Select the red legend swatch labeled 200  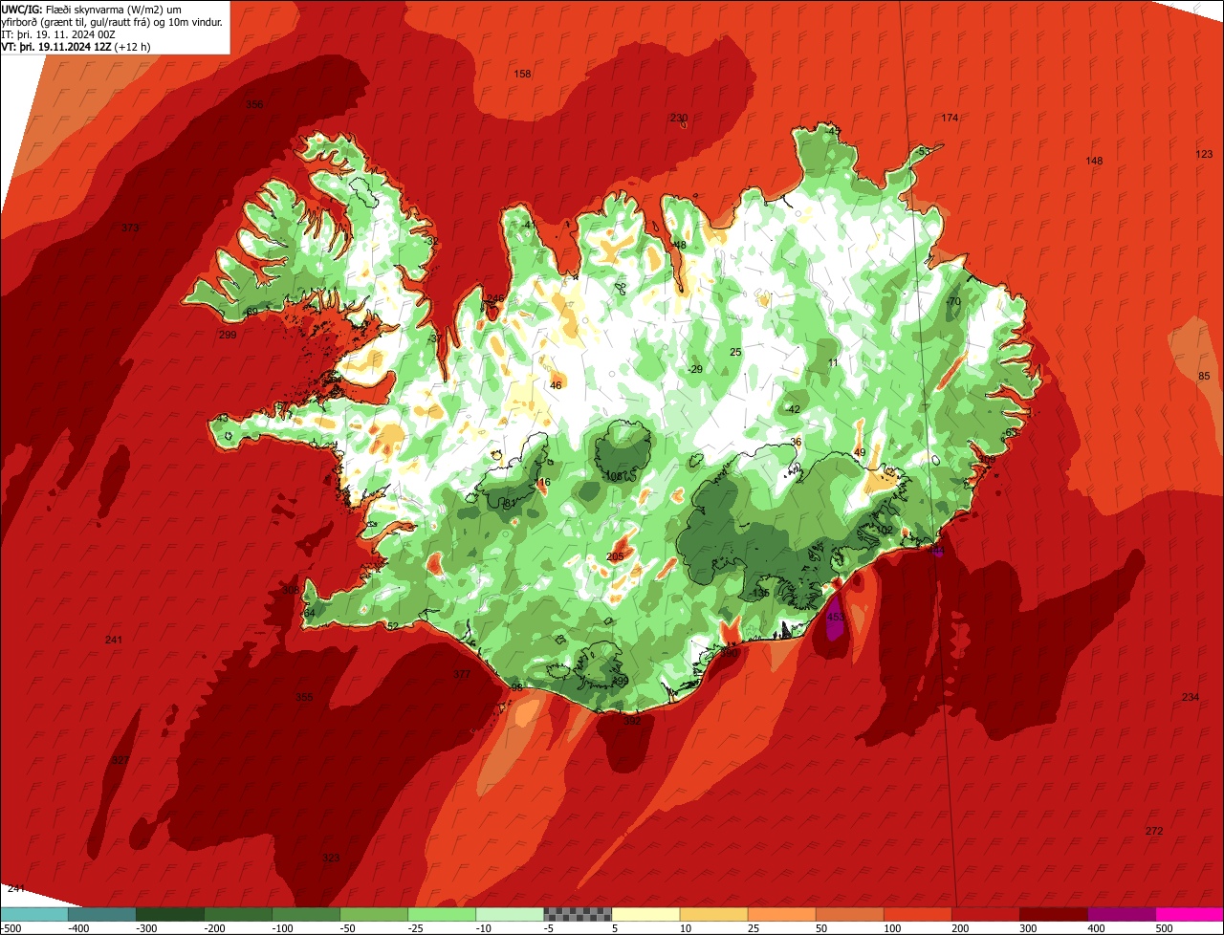pyautogui.click(x=986, y=914)
